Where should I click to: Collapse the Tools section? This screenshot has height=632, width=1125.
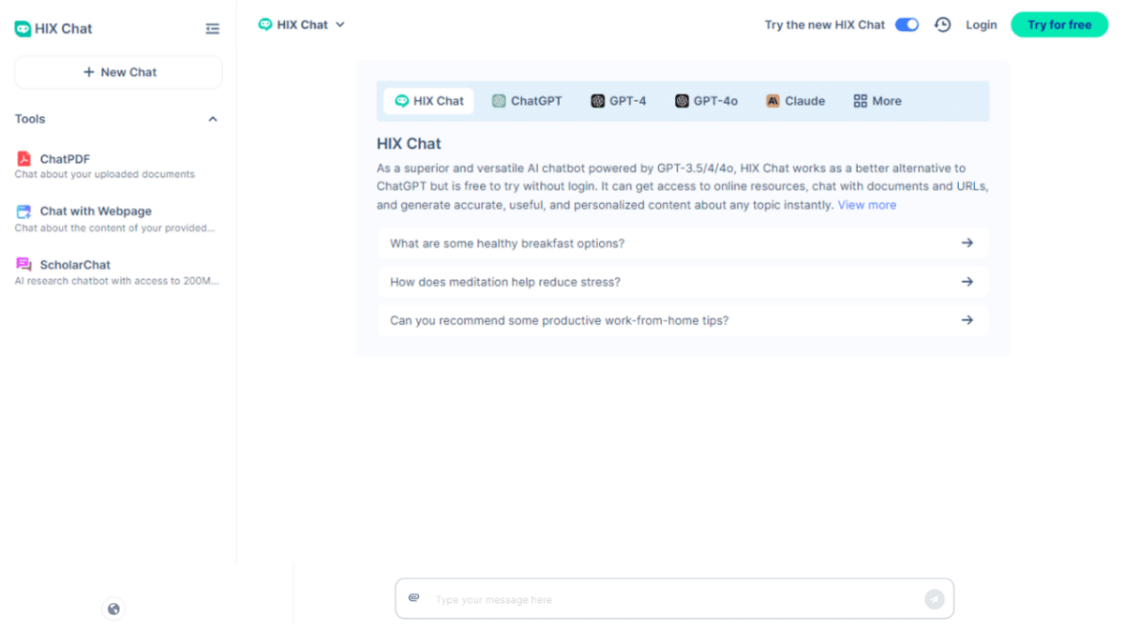tap(213, 119)
